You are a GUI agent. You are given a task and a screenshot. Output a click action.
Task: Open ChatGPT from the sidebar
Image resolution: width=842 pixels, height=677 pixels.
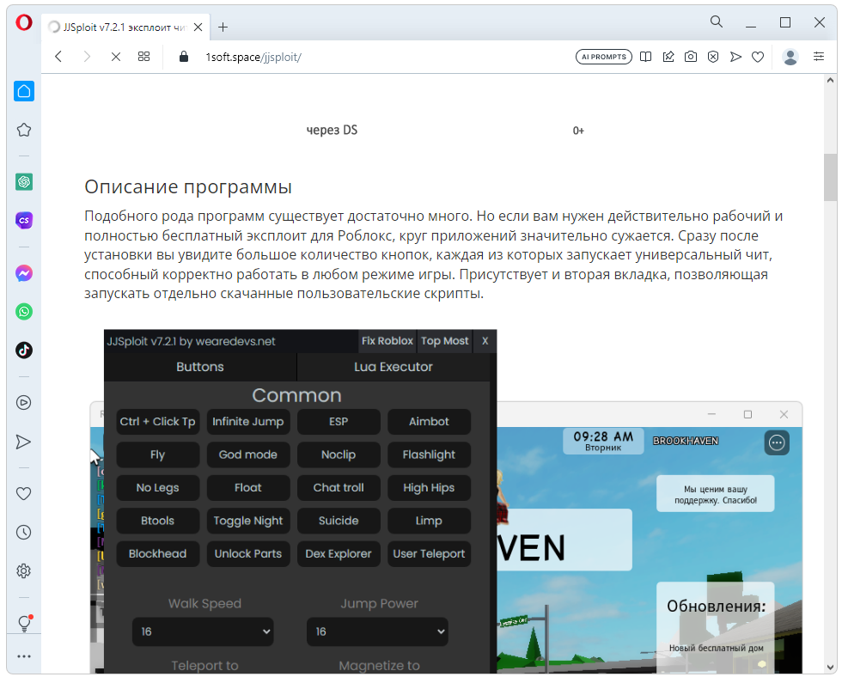coord(24,181)
